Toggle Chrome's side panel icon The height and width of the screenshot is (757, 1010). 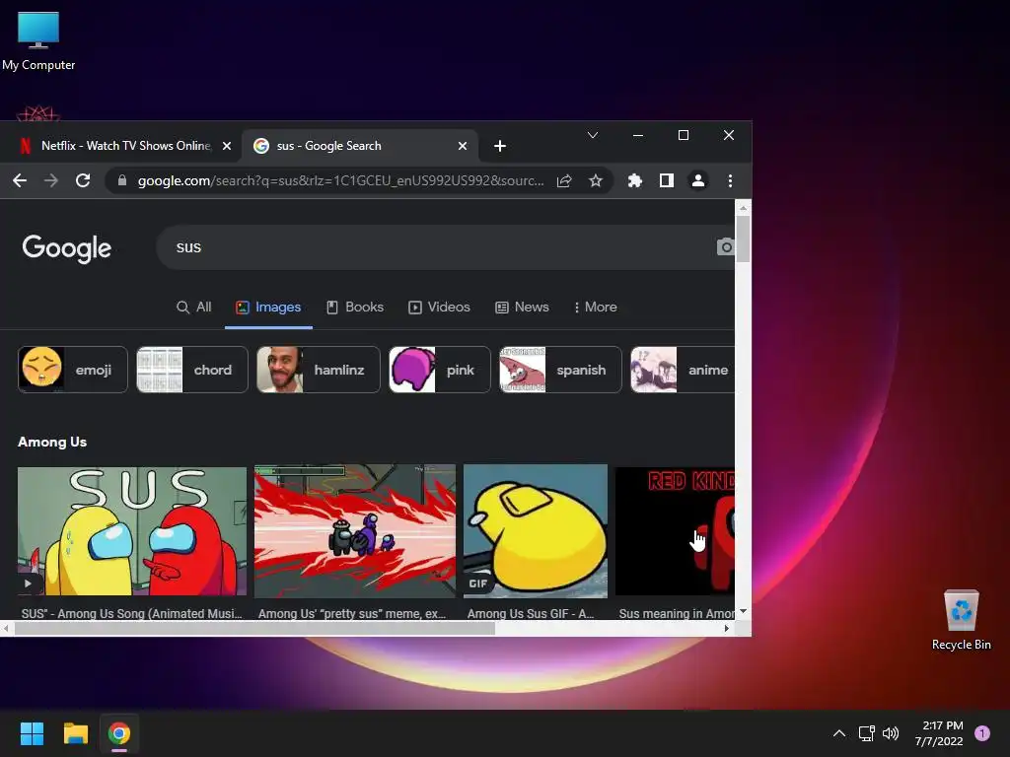click(667, 181)
